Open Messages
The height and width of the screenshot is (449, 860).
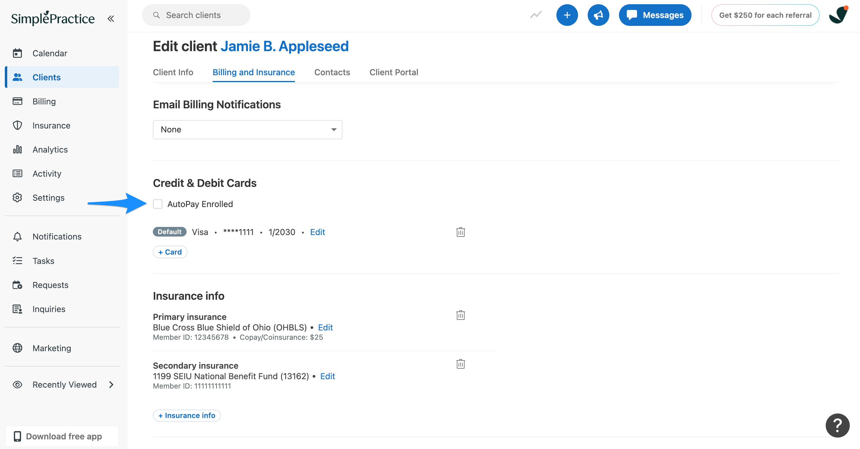click(x=655, y=15)
